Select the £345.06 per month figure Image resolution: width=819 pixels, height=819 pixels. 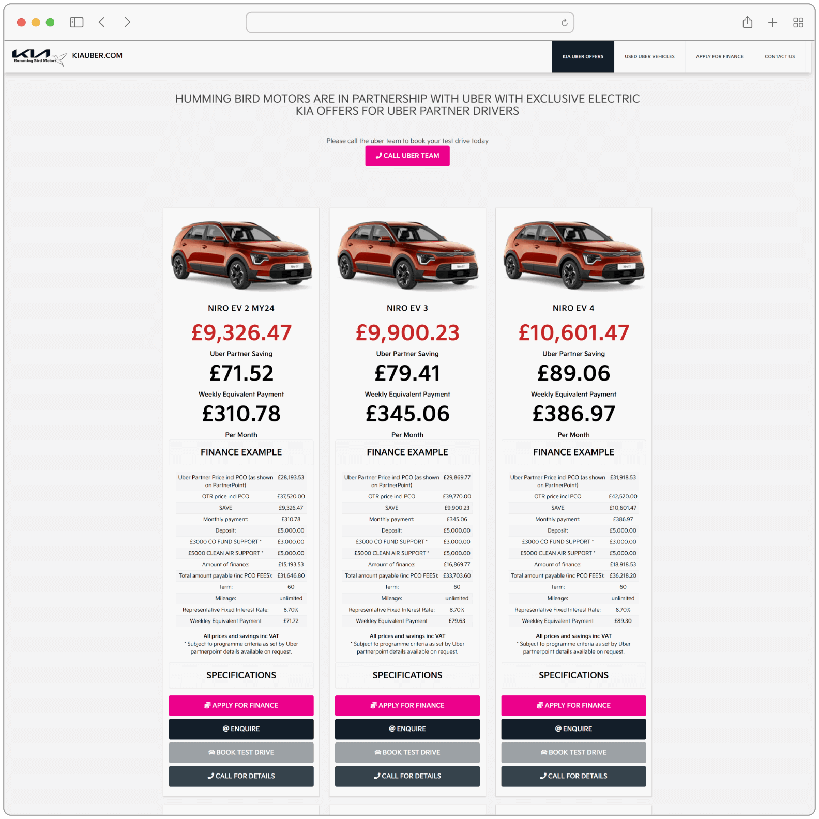[x=407, y=414]
